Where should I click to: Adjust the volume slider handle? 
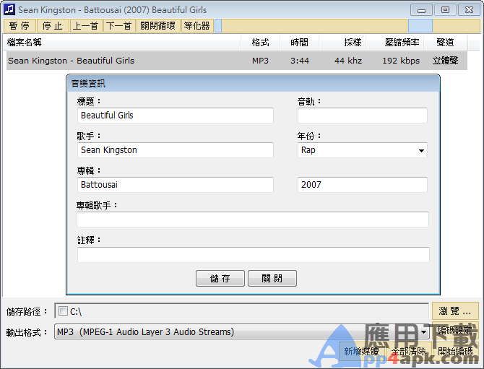coord(420,25)
